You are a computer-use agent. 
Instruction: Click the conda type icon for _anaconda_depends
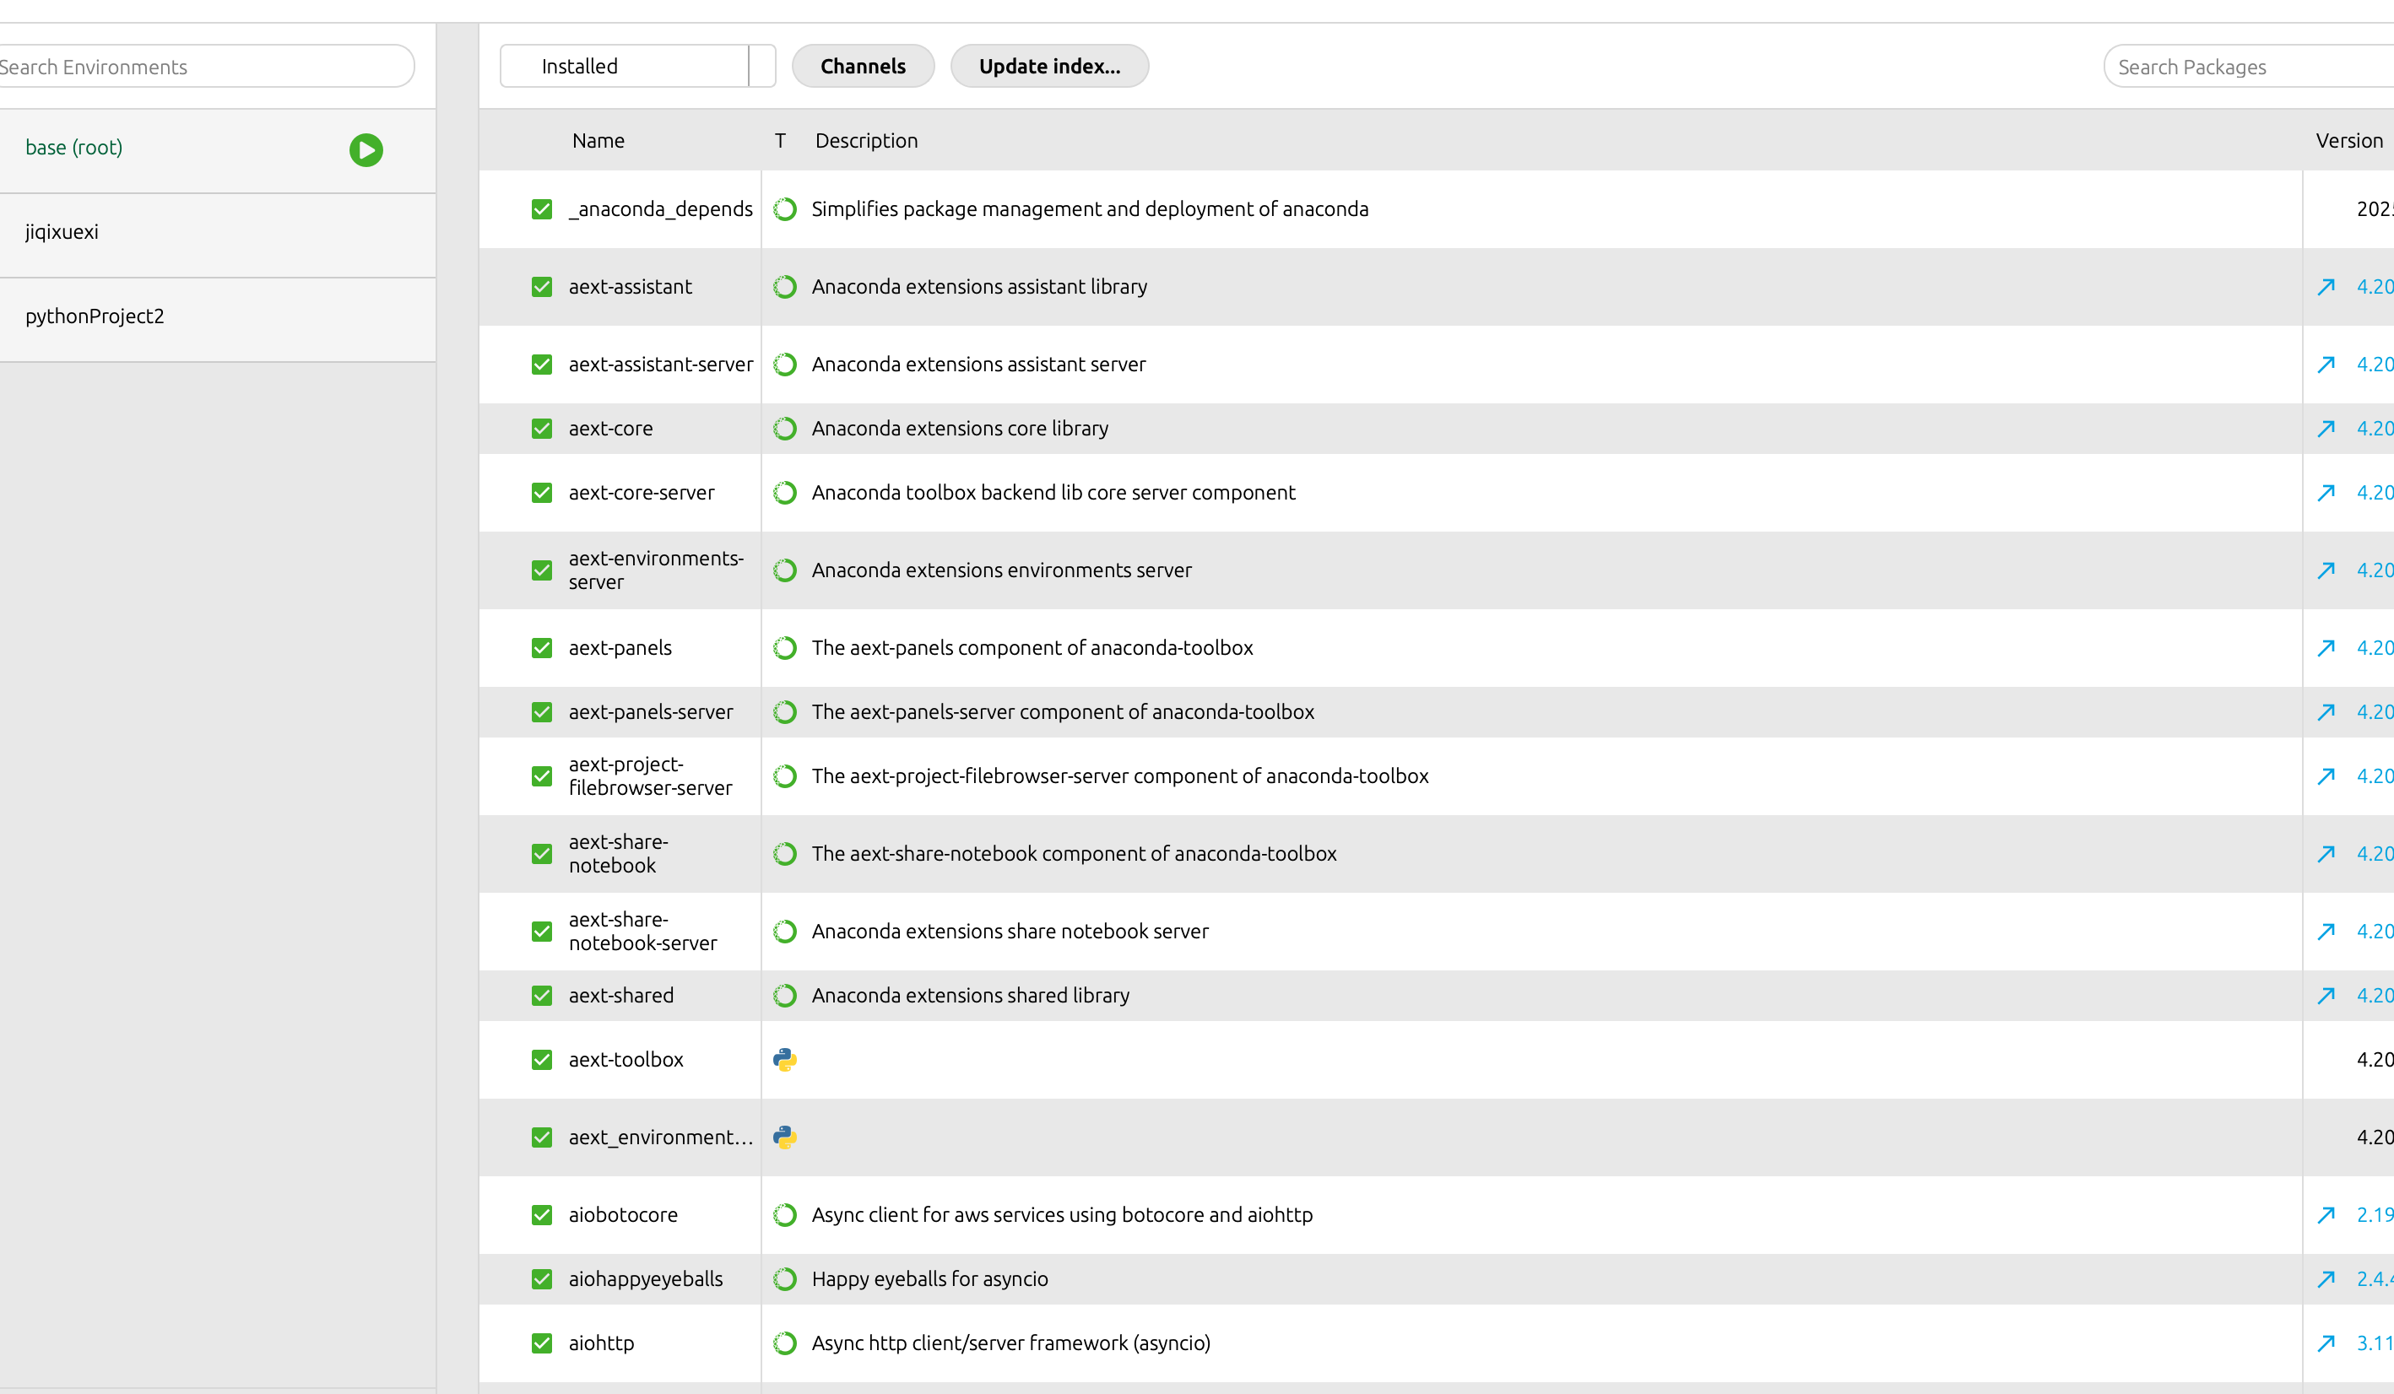click(x=785, y=209)
